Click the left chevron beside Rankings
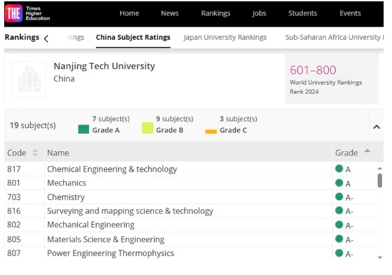Screen dimensions: 392x275 point(46,39)
